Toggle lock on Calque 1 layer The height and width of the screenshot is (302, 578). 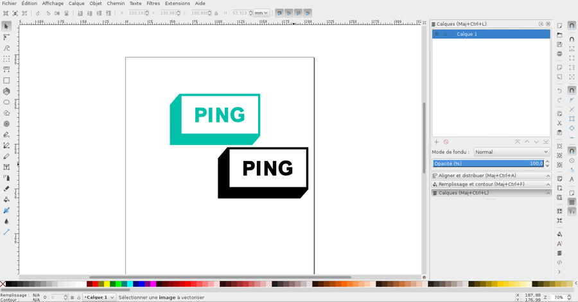[445, 34]
